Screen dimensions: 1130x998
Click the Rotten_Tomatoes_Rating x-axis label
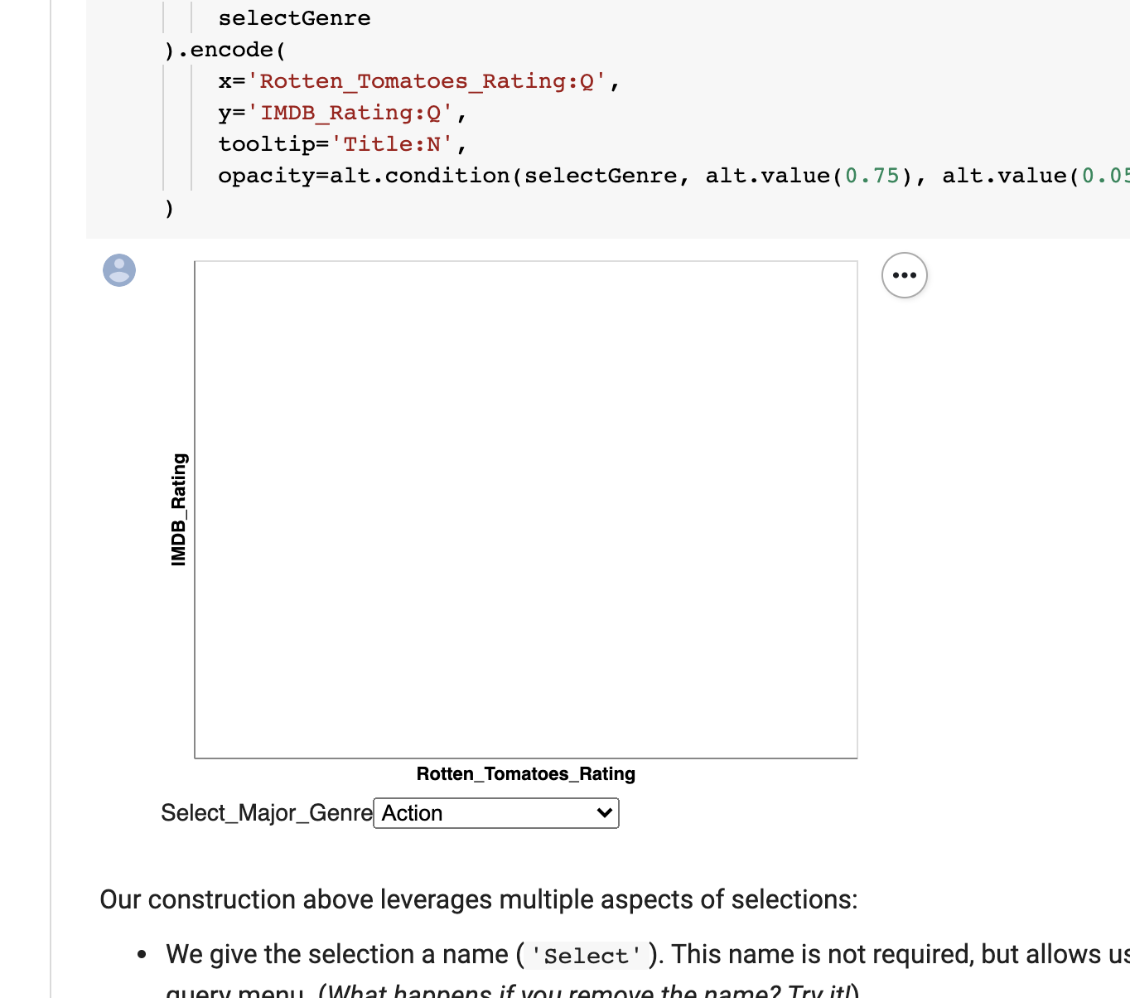526,773
